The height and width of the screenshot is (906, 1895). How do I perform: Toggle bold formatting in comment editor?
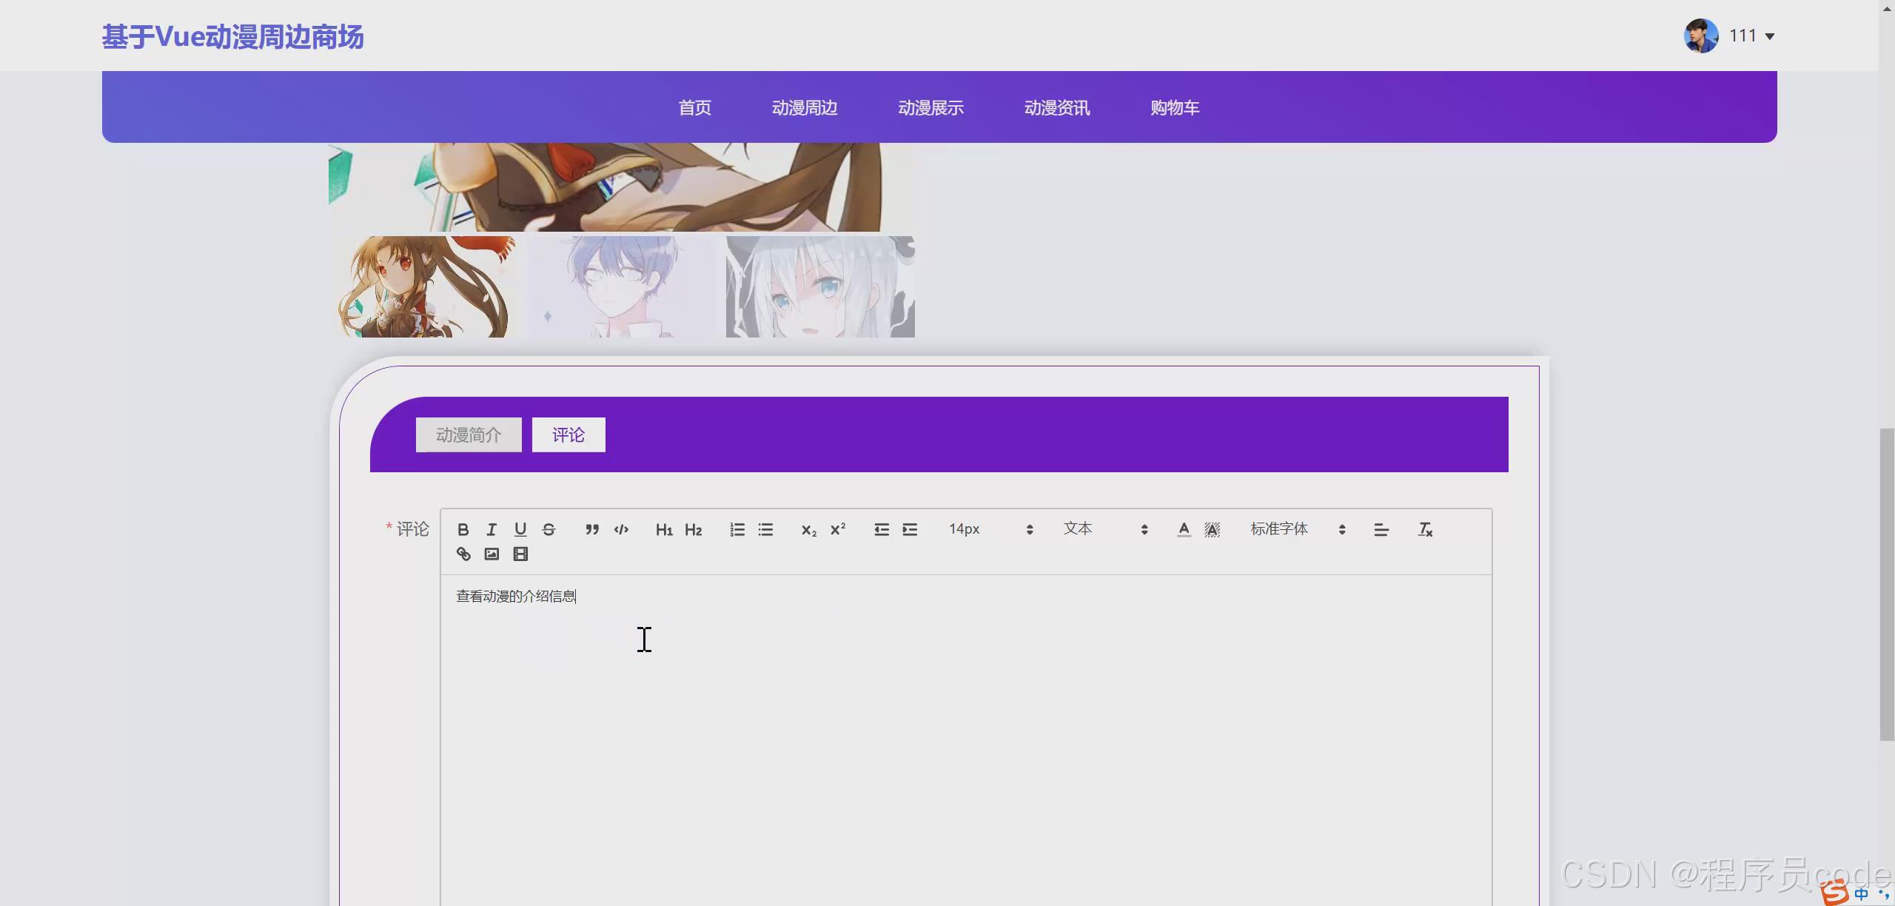[463, 529]
